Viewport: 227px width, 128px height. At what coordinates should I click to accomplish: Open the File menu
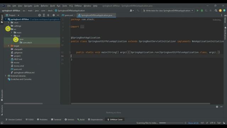pyautogui.click(x=9, y=6)
